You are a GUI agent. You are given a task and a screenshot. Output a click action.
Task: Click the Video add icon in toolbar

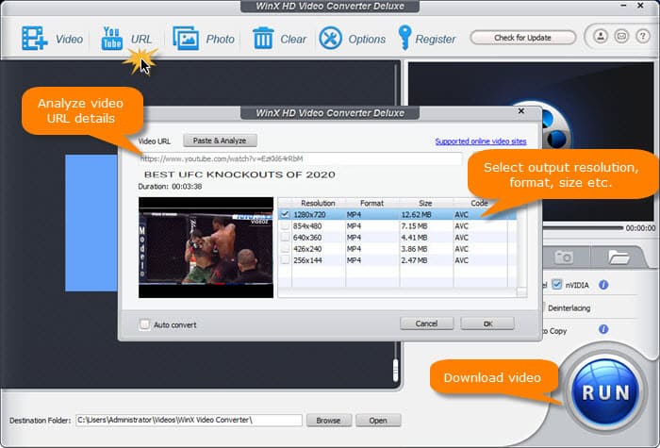[35, 39]
